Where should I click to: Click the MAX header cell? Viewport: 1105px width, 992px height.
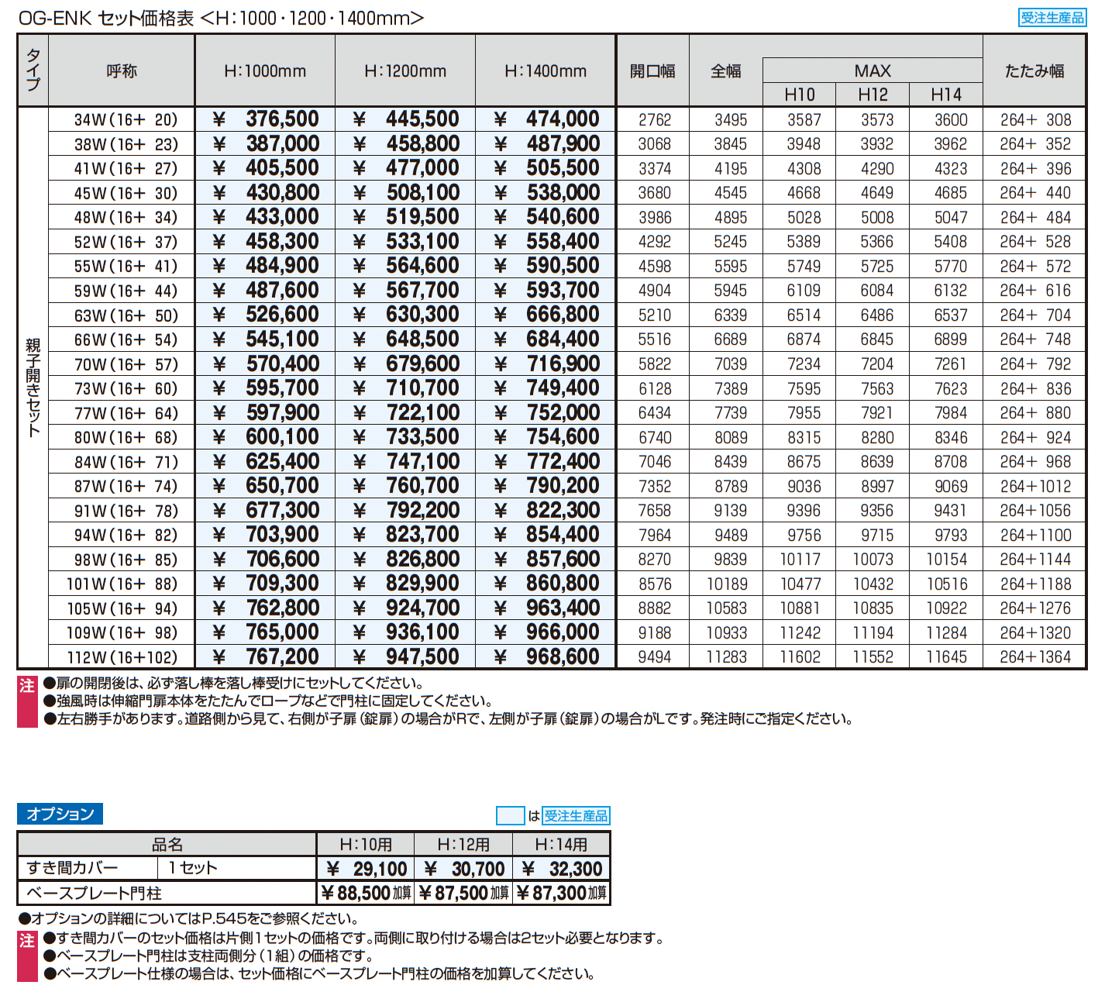point(873,71)
